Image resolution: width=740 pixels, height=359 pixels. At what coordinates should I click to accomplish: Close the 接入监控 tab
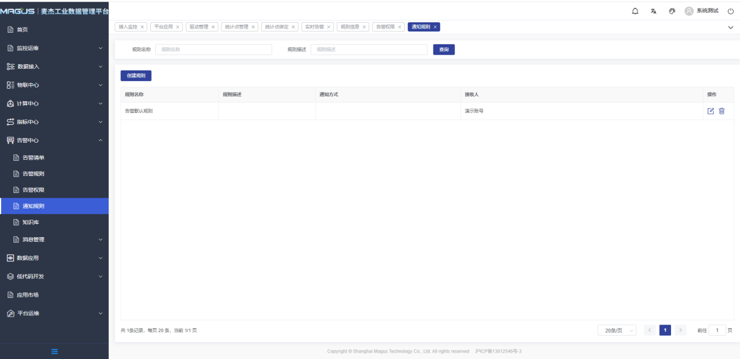[143, 27]
